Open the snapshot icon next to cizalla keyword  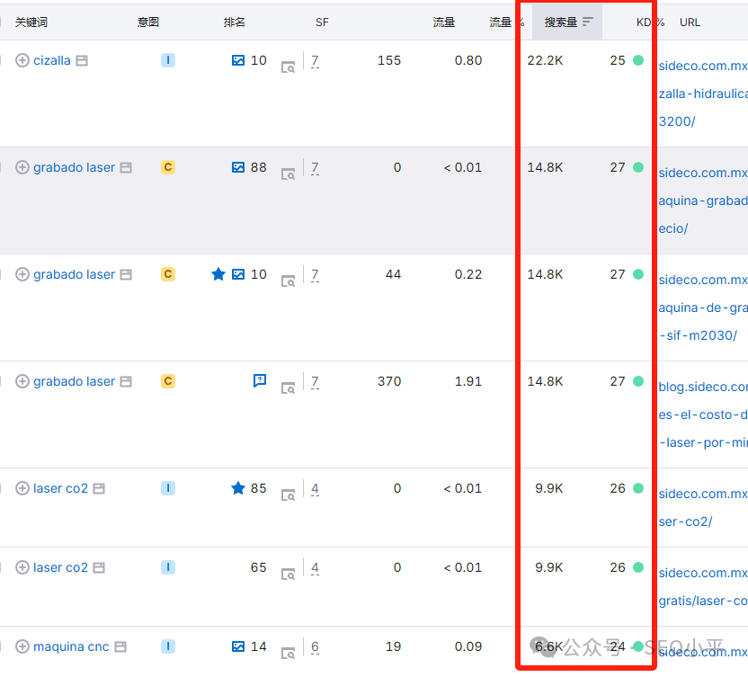[x=82, y=60]
